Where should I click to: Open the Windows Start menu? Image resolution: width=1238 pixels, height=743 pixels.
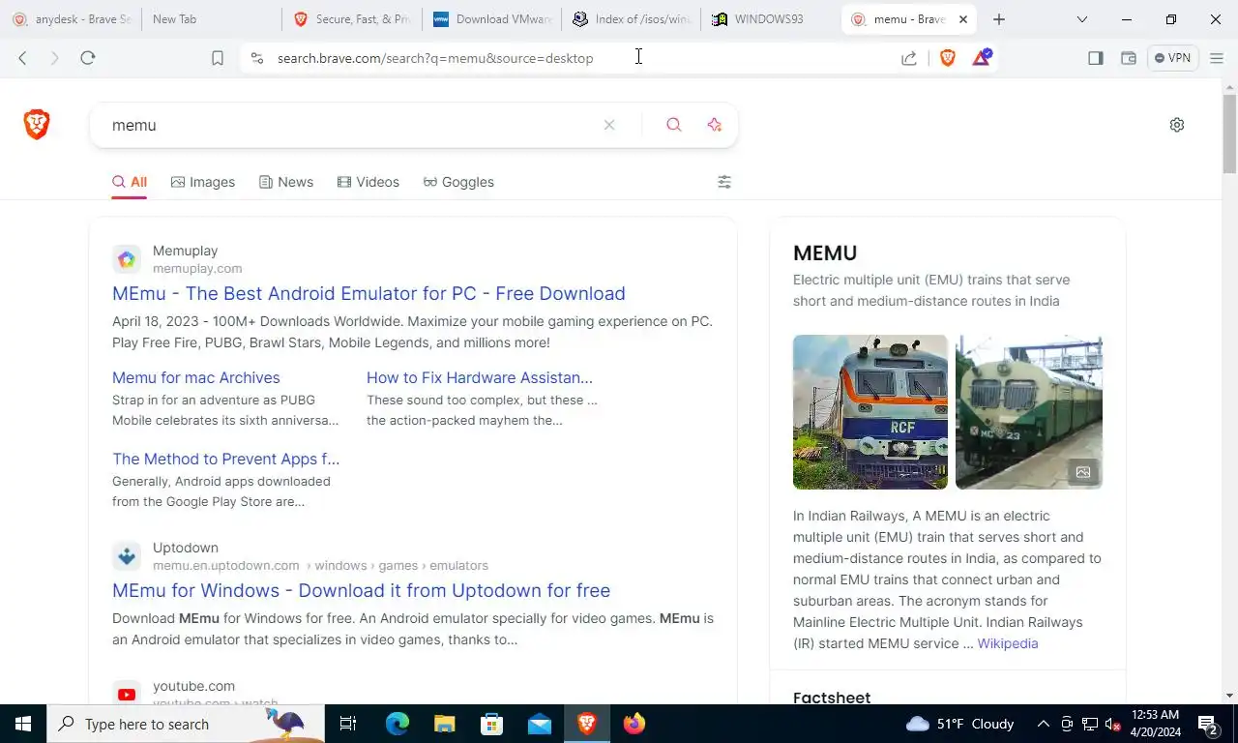tap(23, 724)
